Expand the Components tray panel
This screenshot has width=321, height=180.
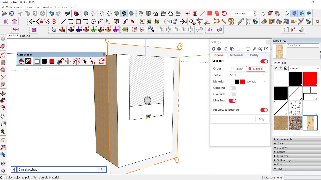(297, 139)
